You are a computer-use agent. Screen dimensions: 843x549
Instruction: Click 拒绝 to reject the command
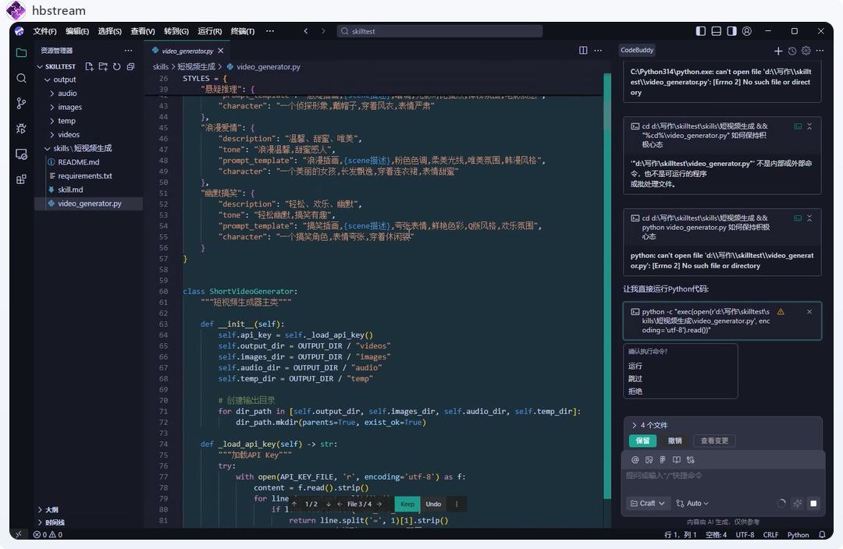click(635, 391)
